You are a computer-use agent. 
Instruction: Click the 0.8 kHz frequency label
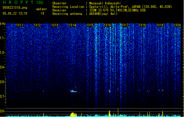click(2, 82)
